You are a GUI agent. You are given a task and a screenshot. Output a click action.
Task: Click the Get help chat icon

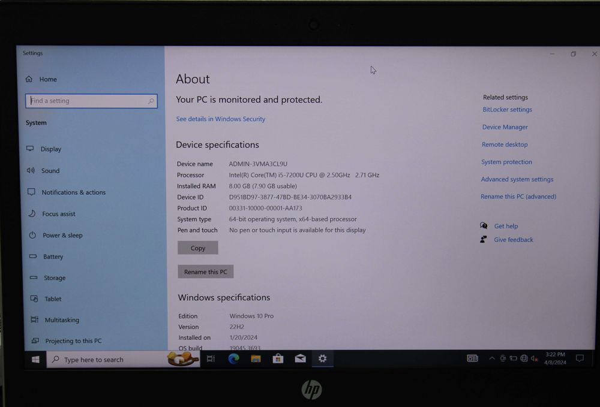(x=484, y=225)
